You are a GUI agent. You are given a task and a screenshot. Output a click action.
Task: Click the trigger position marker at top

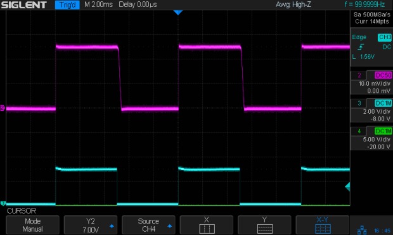tap(178, 13)
